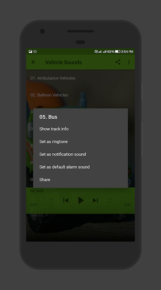This screenshot has width=161, height=290.
Task: Tap the image notification icon in status bar
Action: point(30,51)
